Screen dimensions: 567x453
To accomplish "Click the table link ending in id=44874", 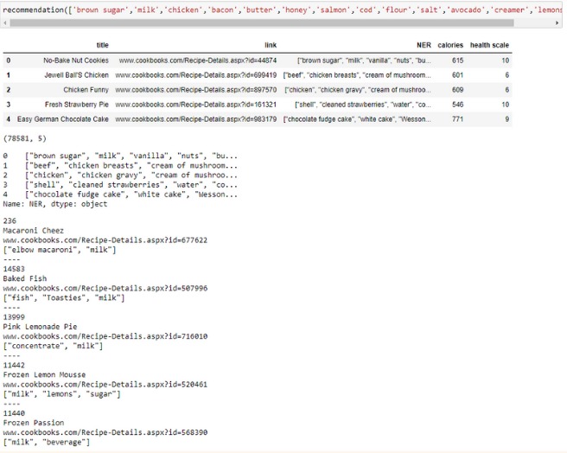I will coord(198,61).
